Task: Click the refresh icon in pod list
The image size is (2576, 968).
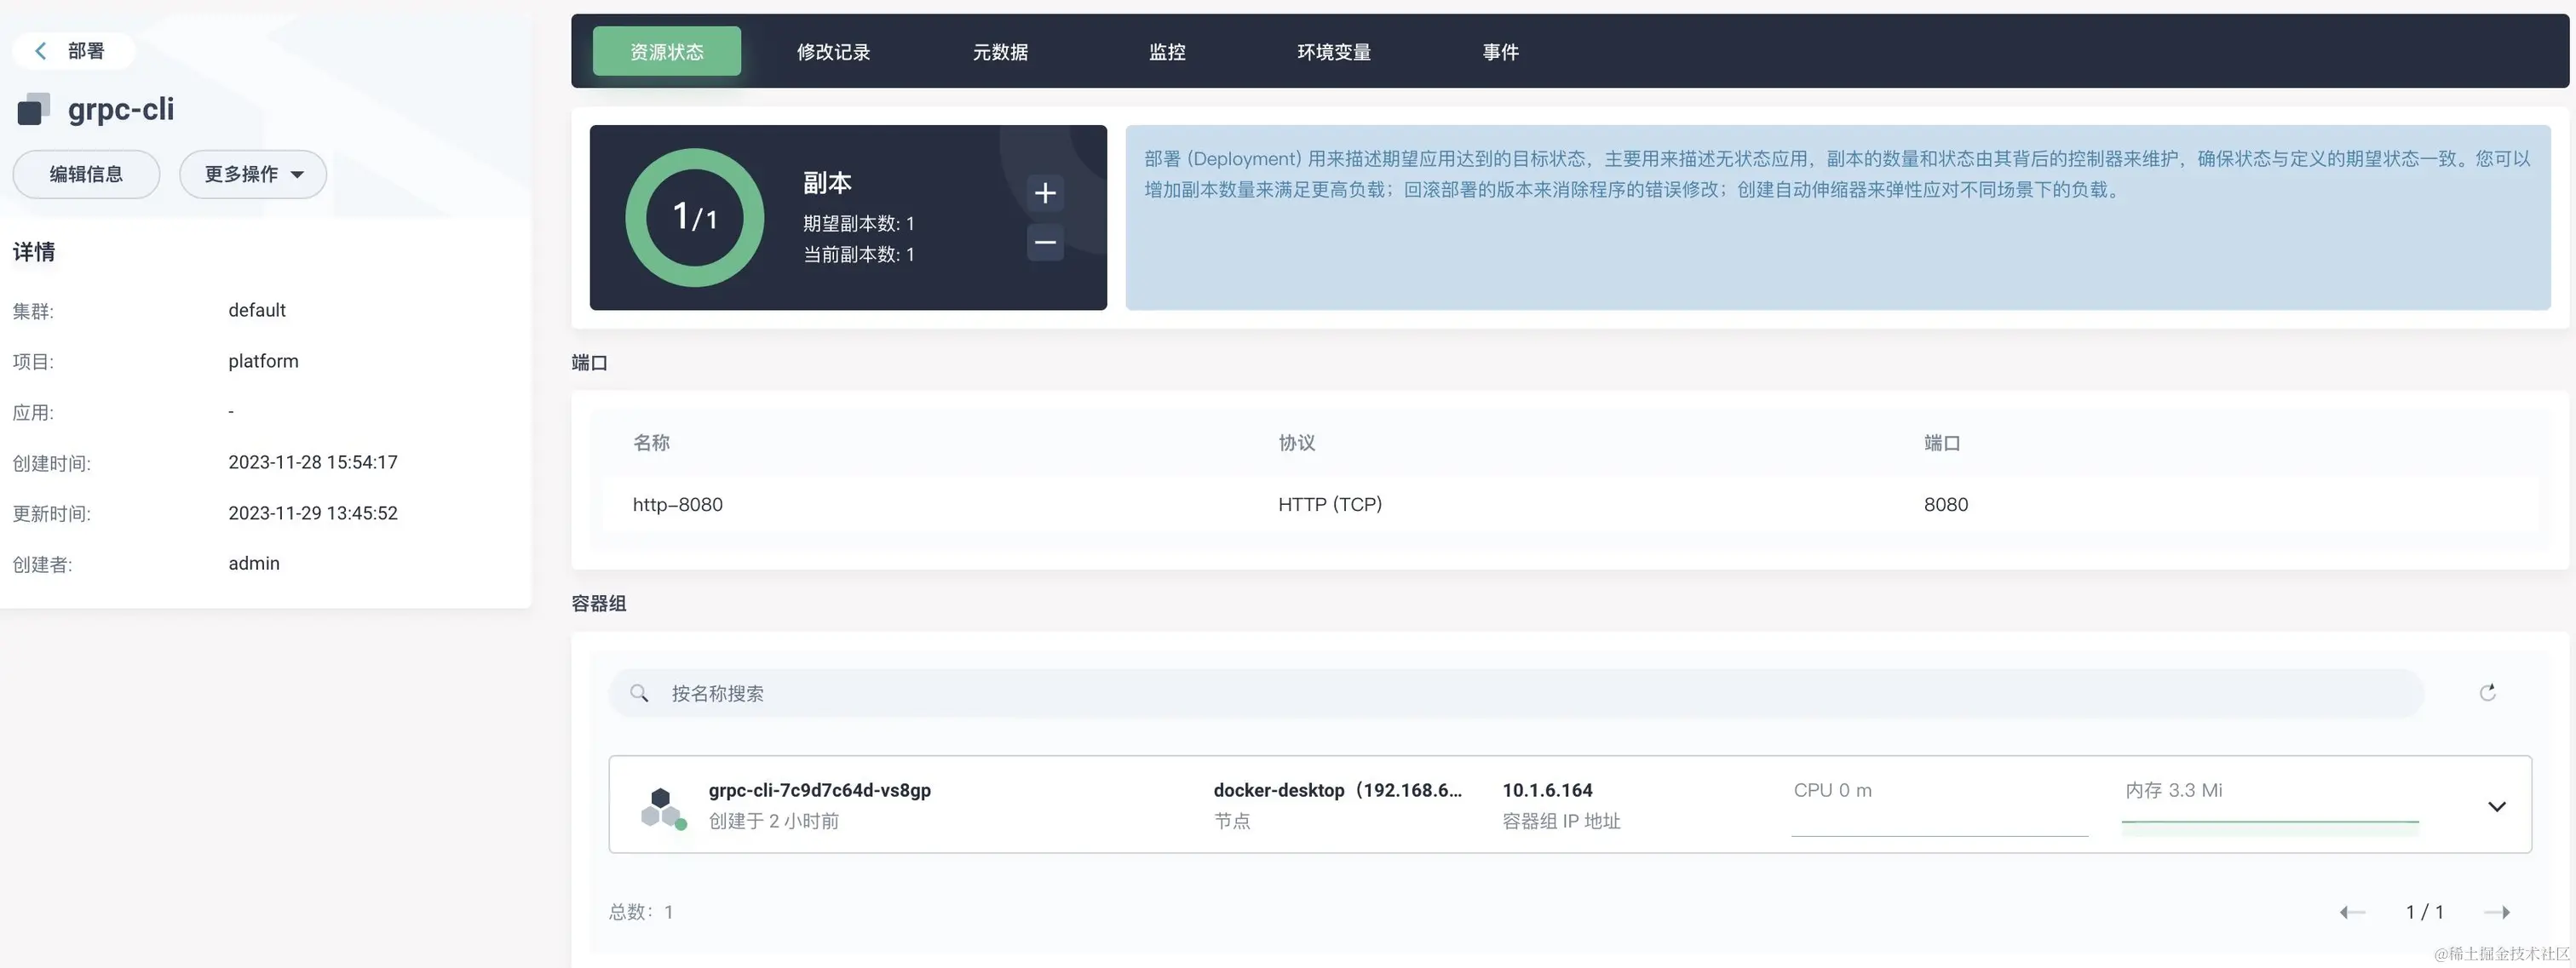Action: [x=2488, y=692]
